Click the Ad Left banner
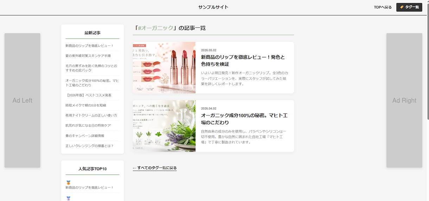This screenshot has width=429, height=201. click(x=23, y=100)
